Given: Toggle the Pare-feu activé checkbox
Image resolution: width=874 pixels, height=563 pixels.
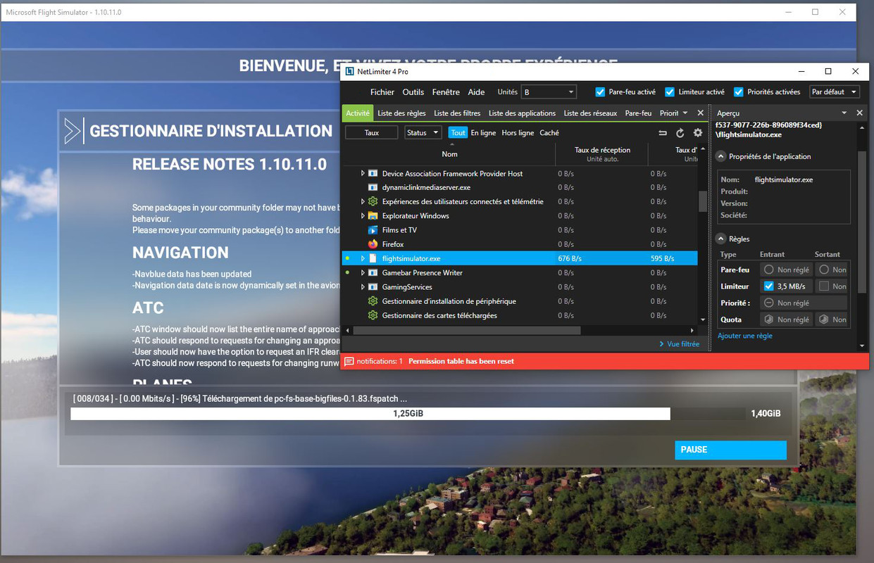Looking at the screenshot, I should click(600, 91).
